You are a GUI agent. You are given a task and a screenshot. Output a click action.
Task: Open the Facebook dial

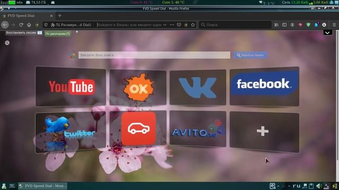264,86
